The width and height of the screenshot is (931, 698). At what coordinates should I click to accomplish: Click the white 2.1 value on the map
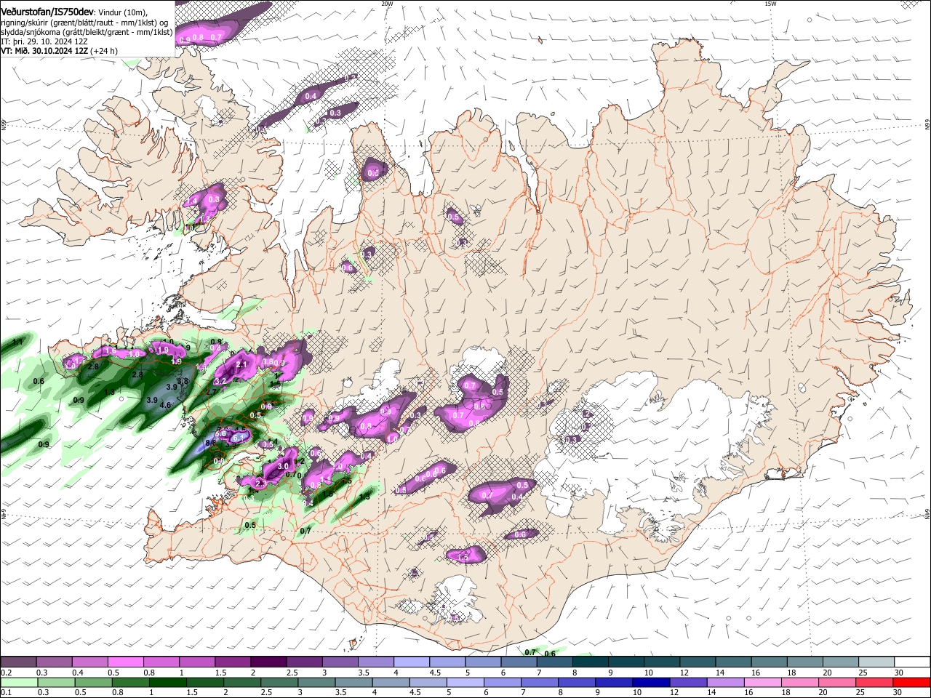coord(242,365)
